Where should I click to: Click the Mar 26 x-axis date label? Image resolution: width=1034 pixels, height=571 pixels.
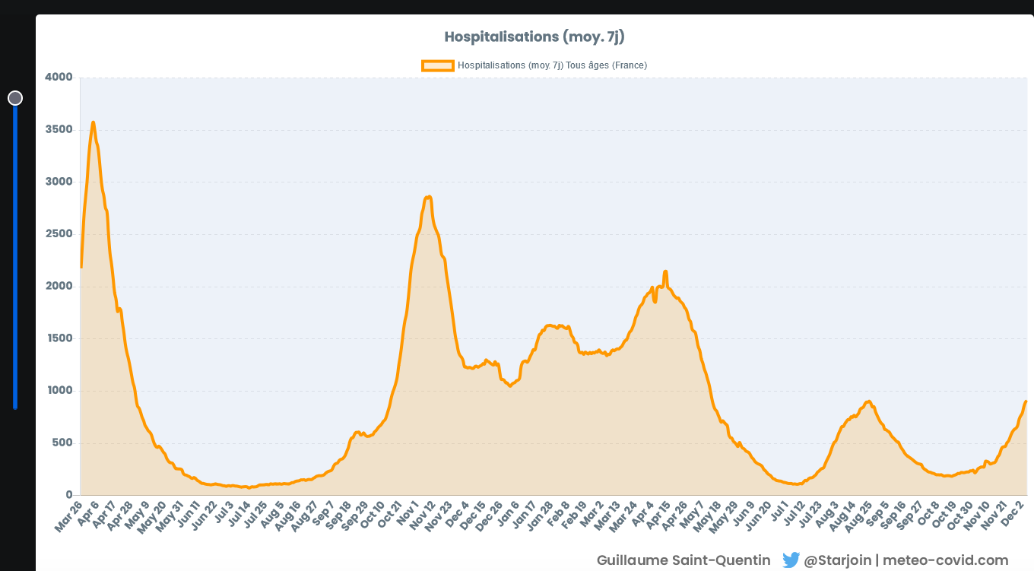pyautogui.click(x=68, y=515)
